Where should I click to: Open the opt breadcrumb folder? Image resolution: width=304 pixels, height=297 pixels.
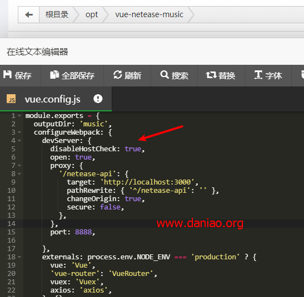[92, 15]
